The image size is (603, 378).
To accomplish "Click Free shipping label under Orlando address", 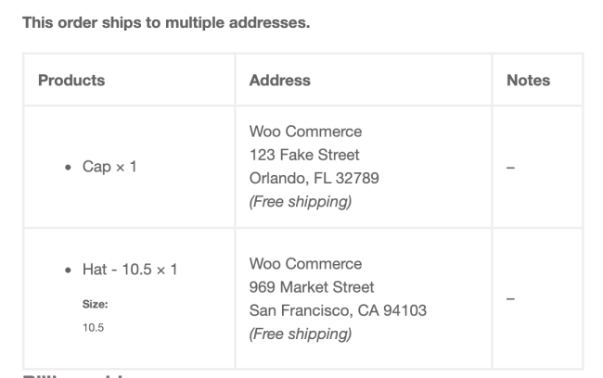I will [x=301, y=202].
